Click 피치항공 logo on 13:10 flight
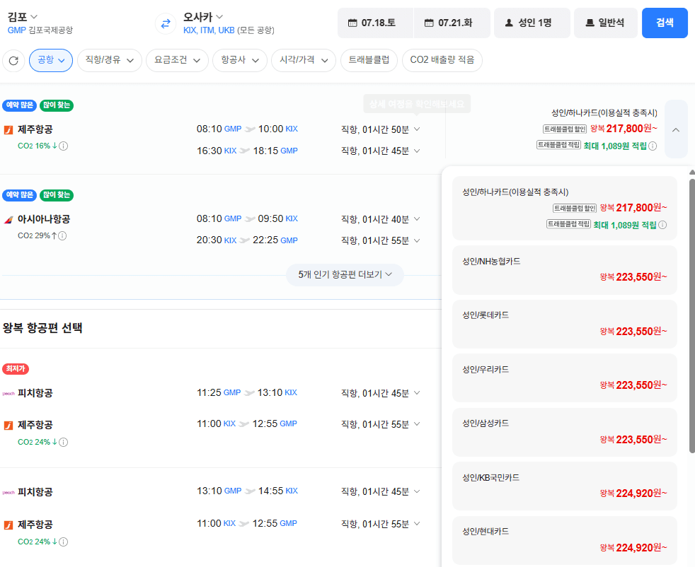695x567 pixels. pos(8,492)
